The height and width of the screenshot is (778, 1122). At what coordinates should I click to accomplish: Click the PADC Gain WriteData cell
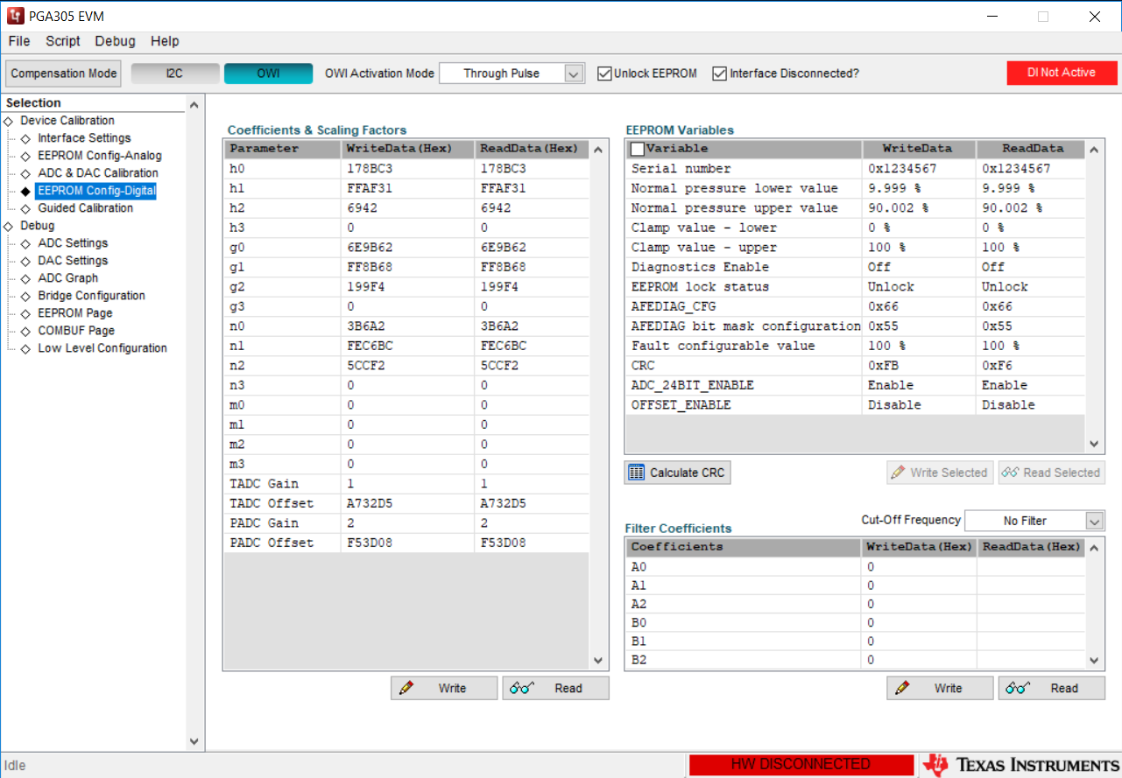[x=407, y=523]
